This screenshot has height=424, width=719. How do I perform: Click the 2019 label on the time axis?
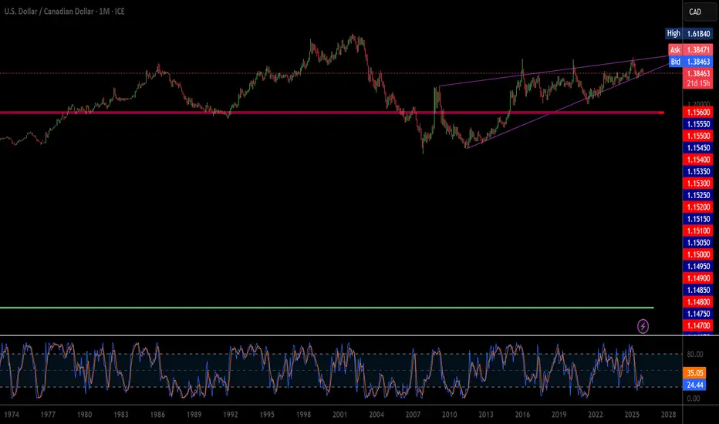(559, 415)
